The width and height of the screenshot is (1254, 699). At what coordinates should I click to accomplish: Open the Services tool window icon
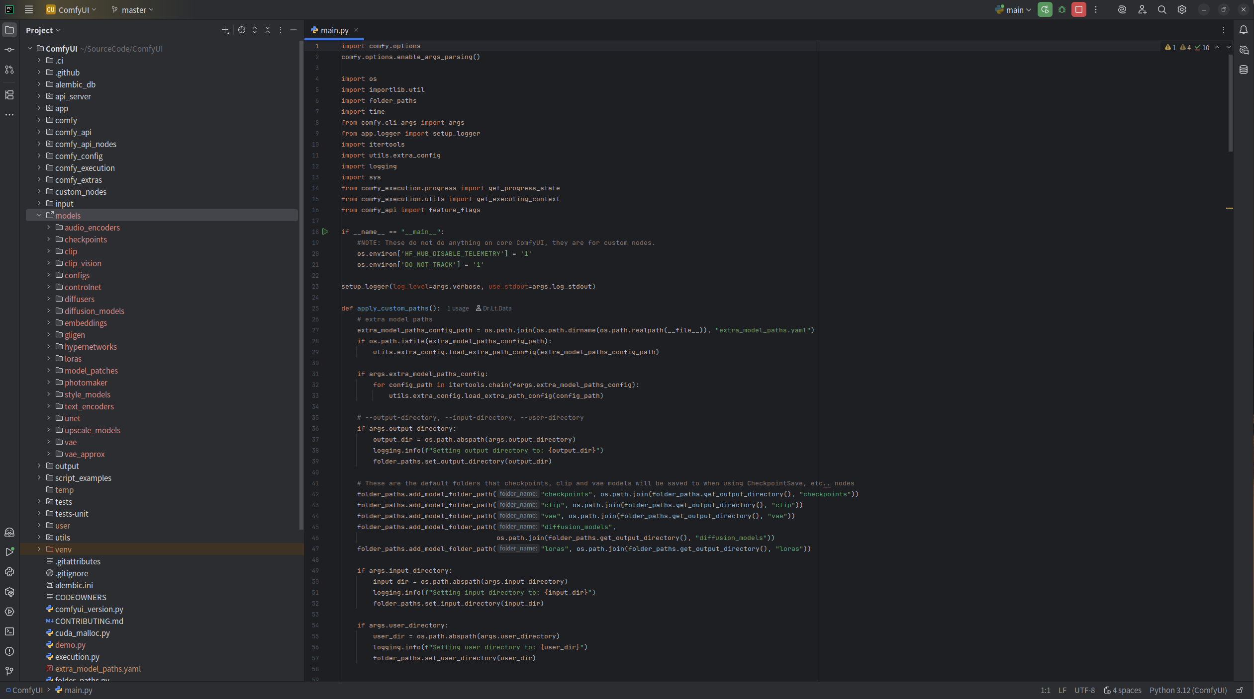coord(9,612)
